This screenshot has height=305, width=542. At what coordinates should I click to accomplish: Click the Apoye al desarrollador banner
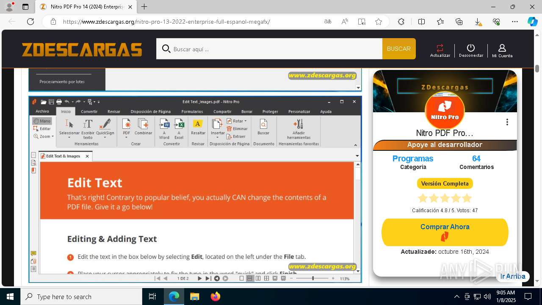click(445, 145)
